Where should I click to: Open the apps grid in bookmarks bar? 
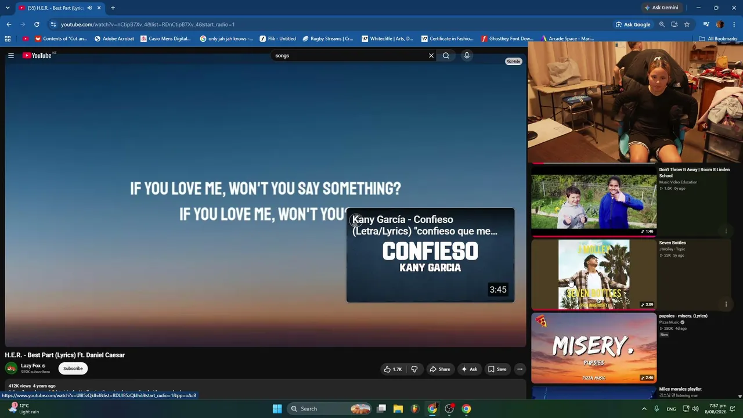(x=8, y=39)
